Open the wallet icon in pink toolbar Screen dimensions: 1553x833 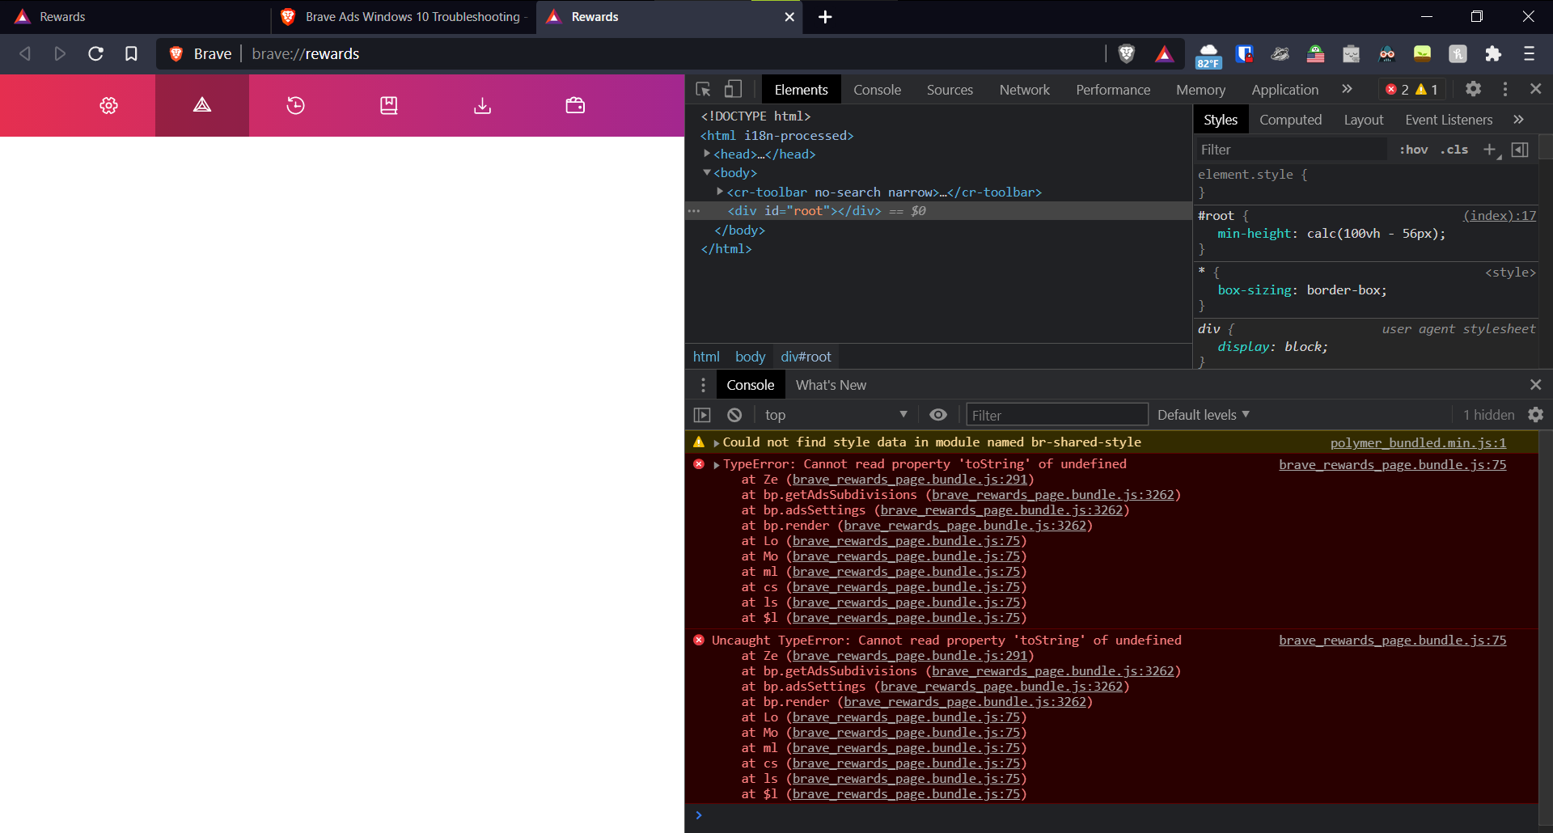click(575, 105)
